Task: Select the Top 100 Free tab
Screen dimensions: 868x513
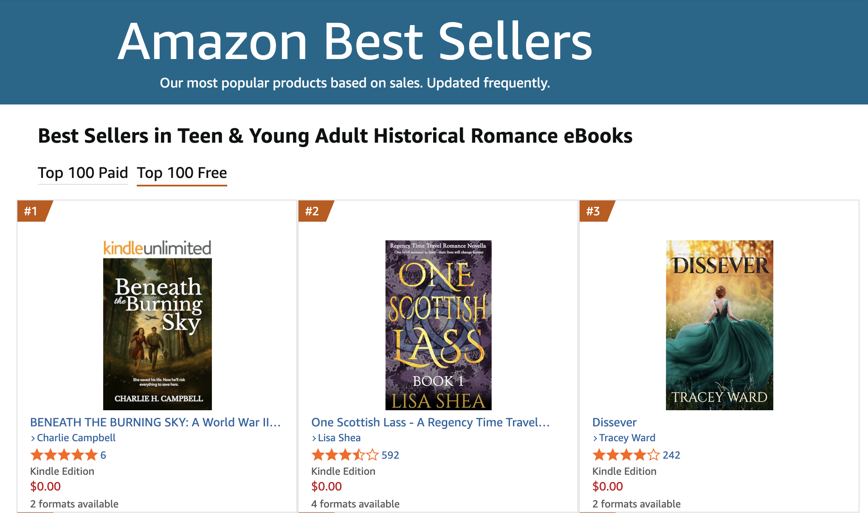Action: (x=182, y=173)
